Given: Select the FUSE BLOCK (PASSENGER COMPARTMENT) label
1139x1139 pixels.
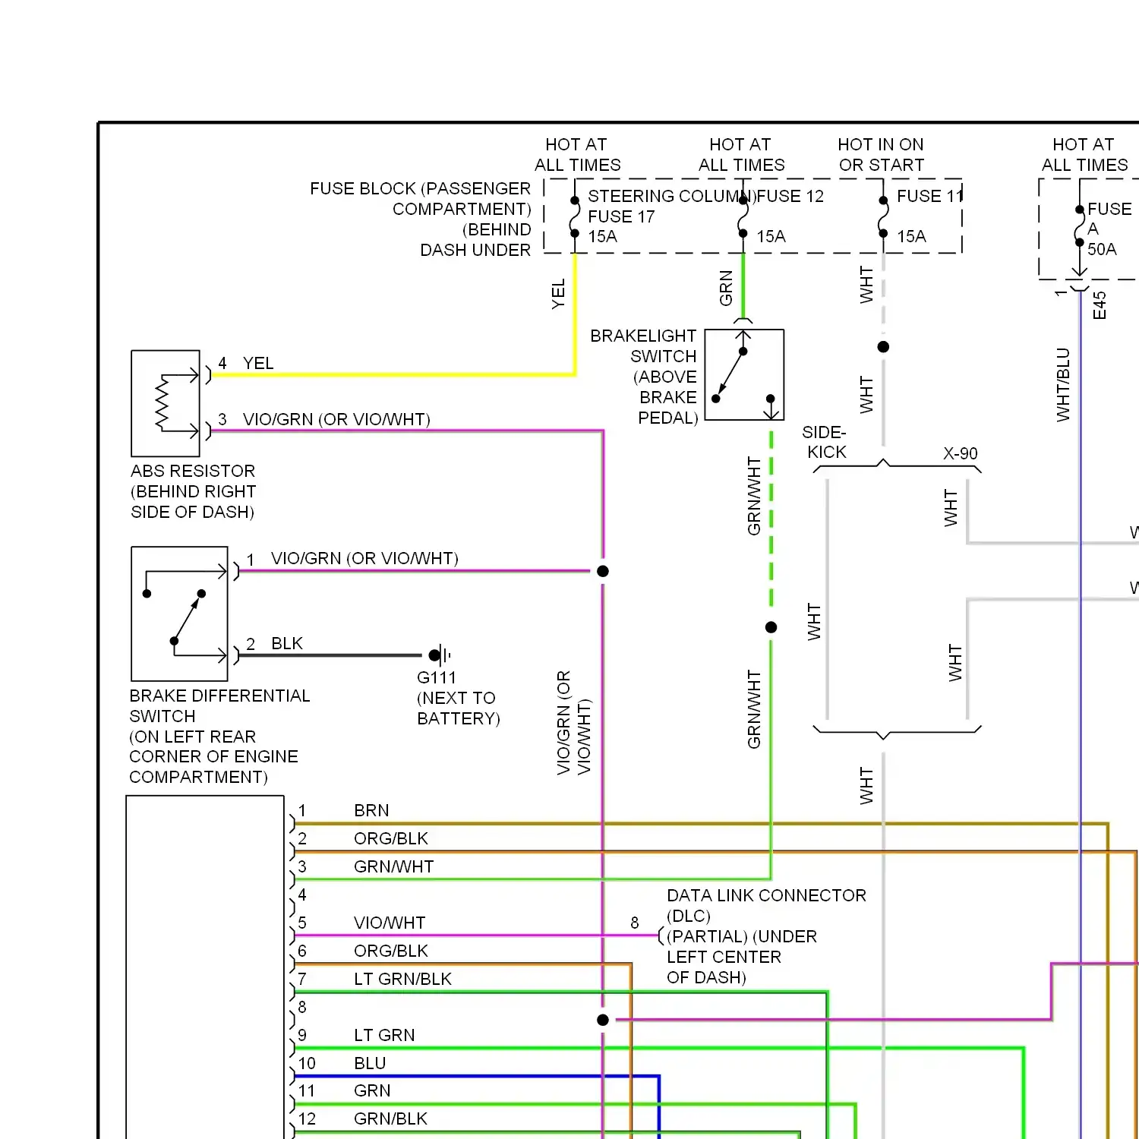Looking at the screenshot, I should pos(420,219).
